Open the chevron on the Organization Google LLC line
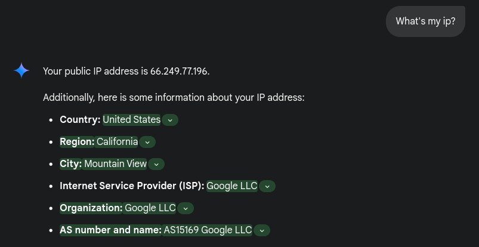 click(186, 208)
